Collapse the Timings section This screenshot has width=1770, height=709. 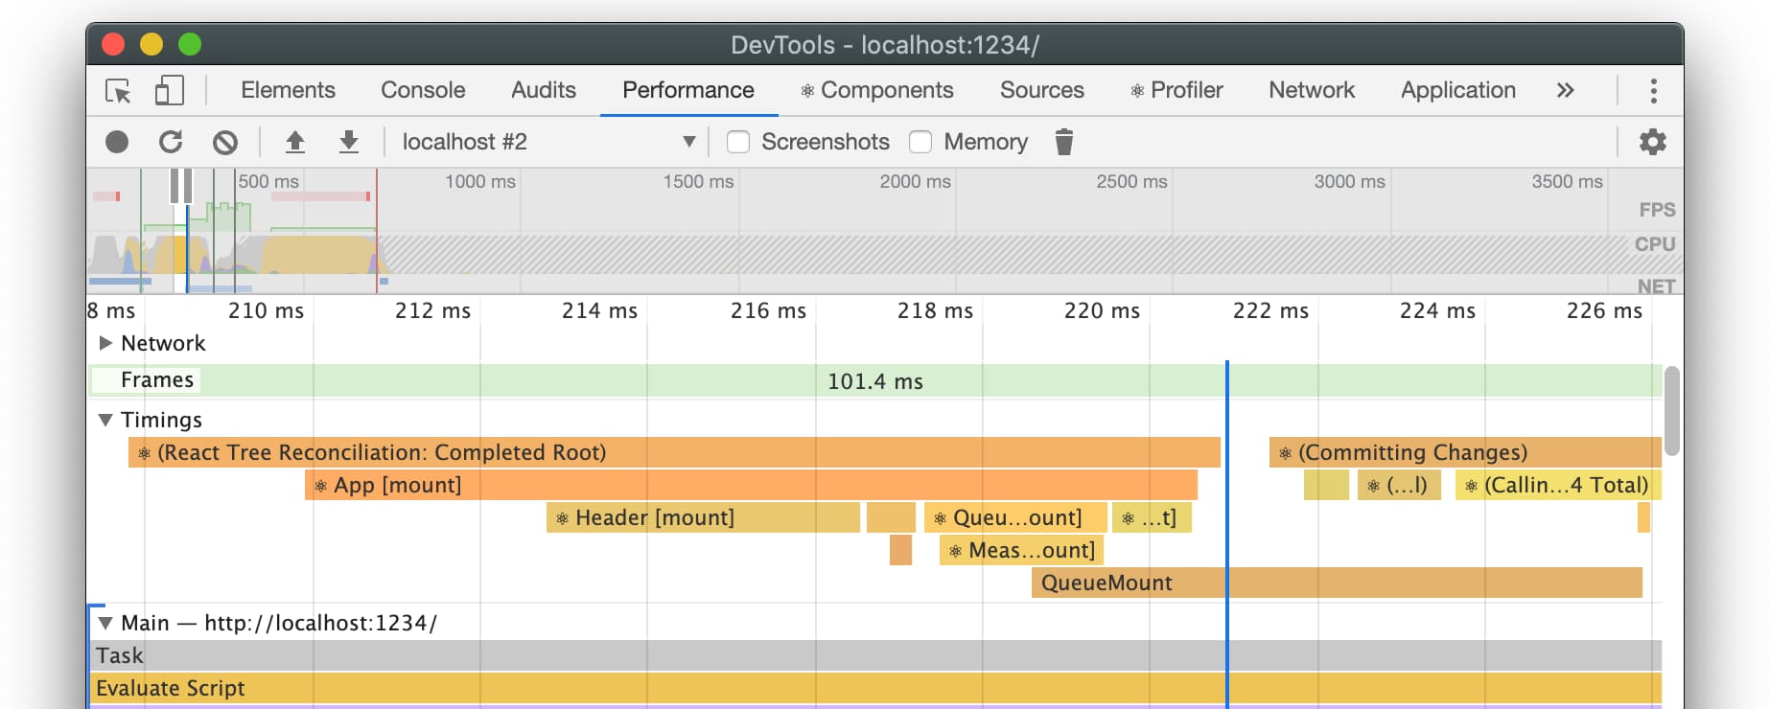coord(105,420)
